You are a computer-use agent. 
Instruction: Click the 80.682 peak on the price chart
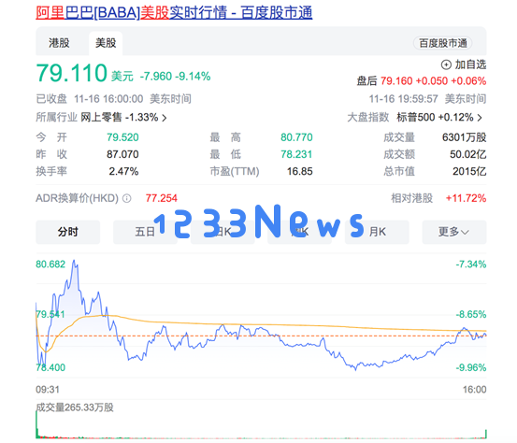(x=74, y=261)
